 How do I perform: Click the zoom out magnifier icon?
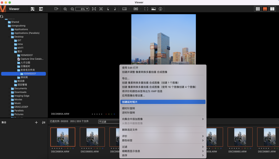click(x=72, y=9)
